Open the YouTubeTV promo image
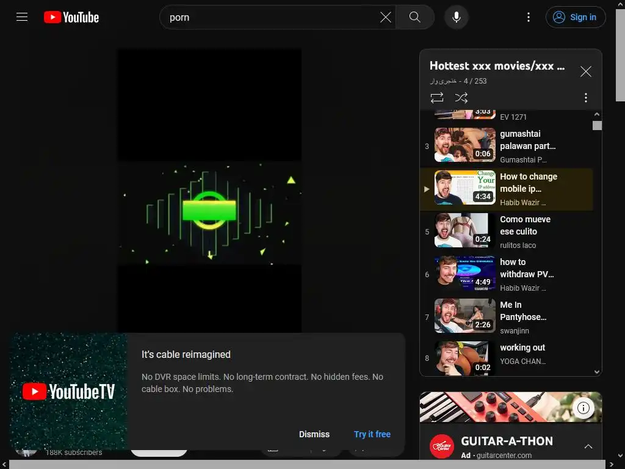Image resolution: width=625 pixels, height=469 pixels. [x=68, y=391]
